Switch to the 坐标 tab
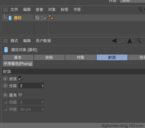Viewport: 145px width, 128px height. [x=49, y=57]
